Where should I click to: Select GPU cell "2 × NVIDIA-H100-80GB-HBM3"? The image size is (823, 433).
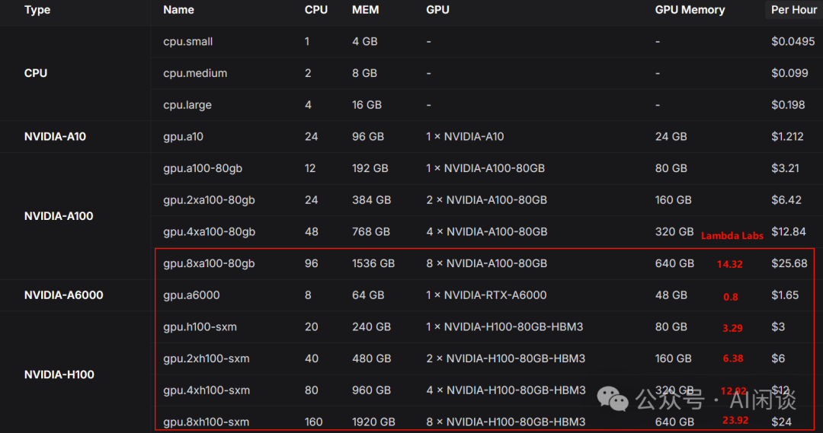505,358
